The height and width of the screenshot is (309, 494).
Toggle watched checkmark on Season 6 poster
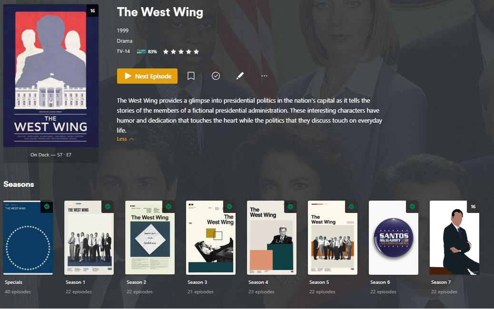tap(412, 207)
